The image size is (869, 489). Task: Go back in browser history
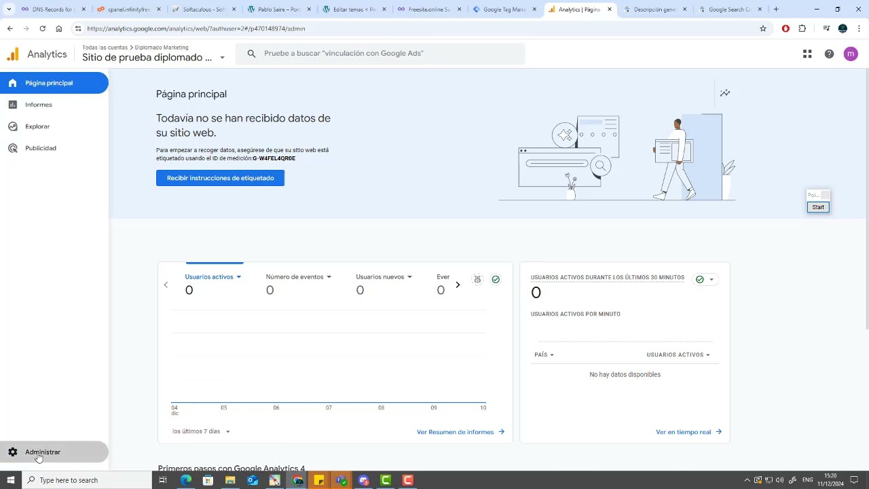[10, 29]
